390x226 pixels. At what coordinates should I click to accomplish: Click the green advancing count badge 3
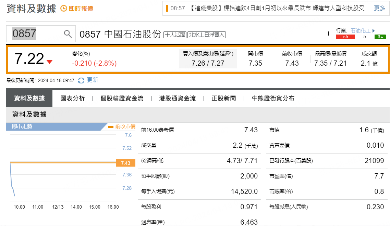[380, 37]
